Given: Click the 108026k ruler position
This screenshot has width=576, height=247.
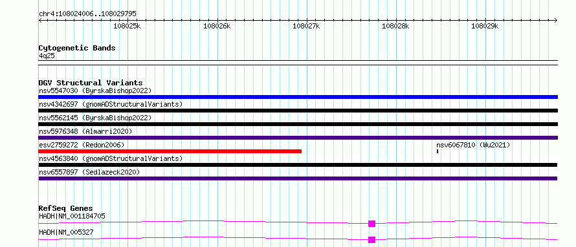Looking at the screenshot, I should [x=217, y=26].
